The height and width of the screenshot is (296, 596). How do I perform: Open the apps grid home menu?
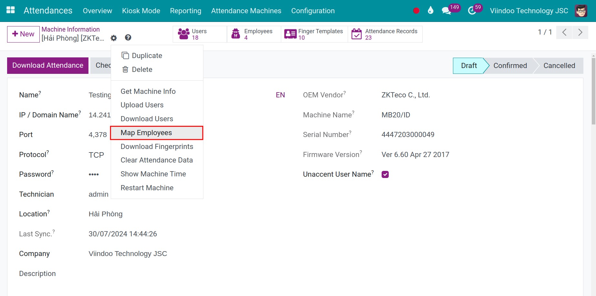point(11,10)
